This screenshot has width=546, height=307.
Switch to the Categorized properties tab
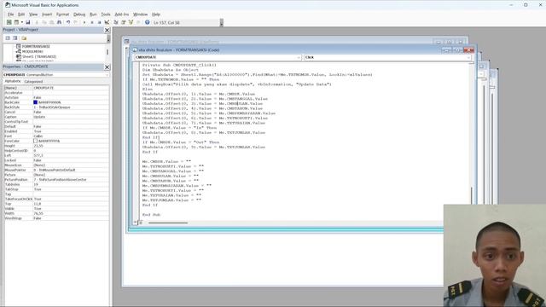(x=33, y=82)
